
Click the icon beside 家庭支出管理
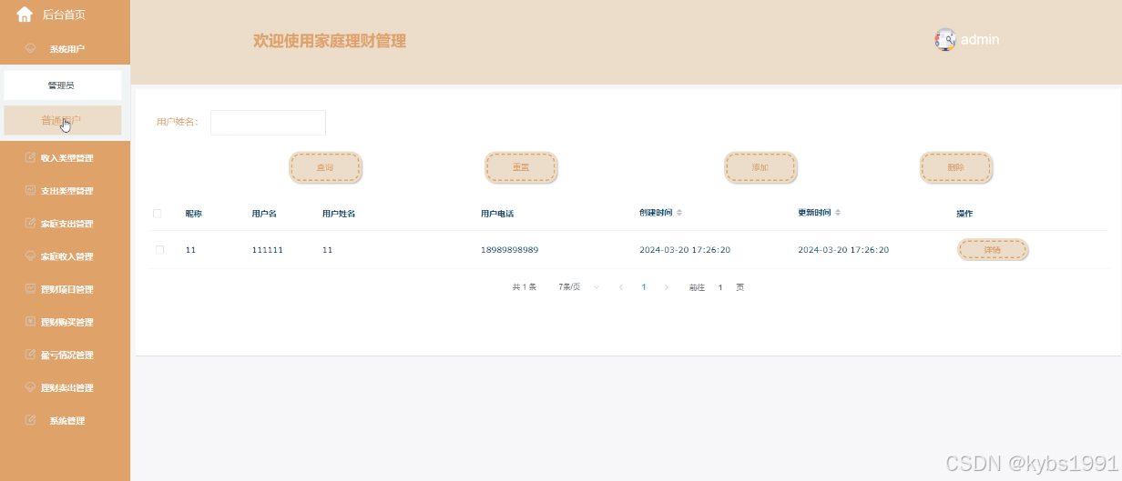[30, 223]
